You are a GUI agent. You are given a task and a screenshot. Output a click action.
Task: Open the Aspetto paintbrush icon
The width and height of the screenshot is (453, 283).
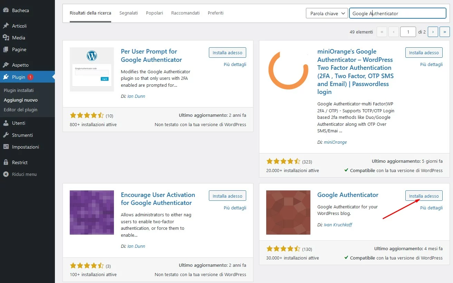[6, 65]
